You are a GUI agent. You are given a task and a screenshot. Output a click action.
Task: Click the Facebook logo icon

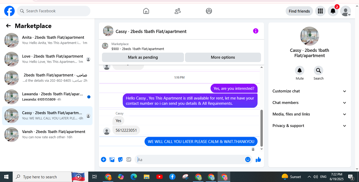9,11
